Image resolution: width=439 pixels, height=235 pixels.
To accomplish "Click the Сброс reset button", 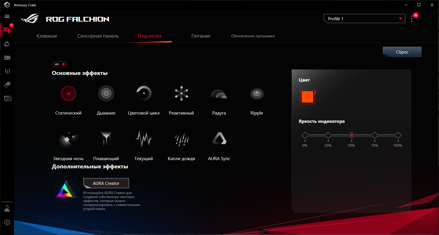I will [x=402, y=52].
